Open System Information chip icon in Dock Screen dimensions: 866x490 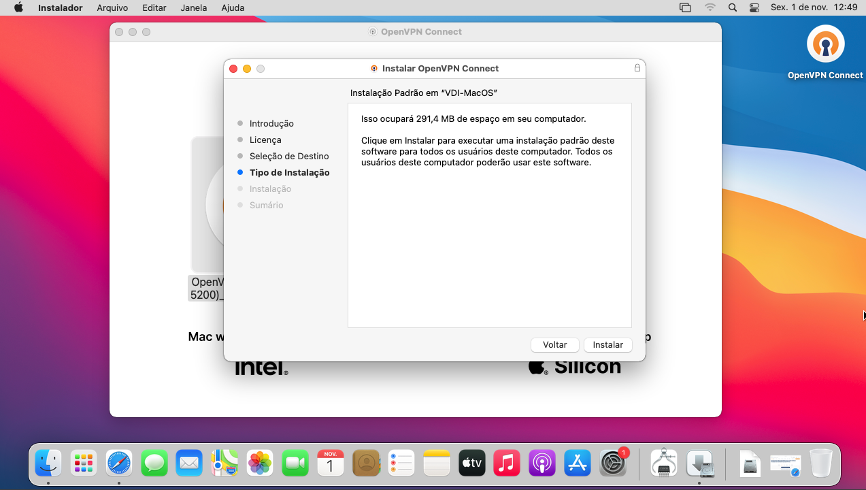(x=664, y=463)
